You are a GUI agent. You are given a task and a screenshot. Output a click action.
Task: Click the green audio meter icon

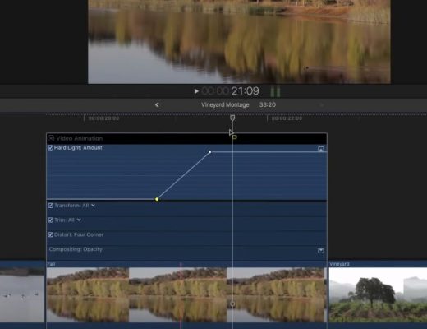coord(275,91)
